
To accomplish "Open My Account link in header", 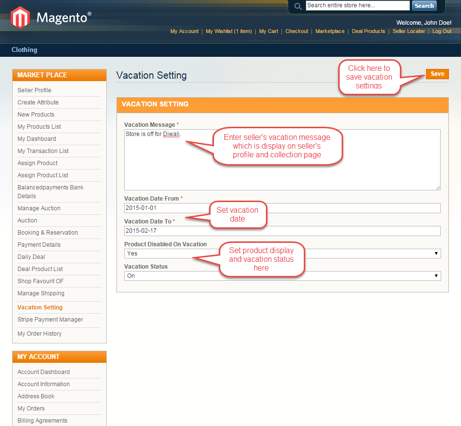I will click(x=184, y=31).
